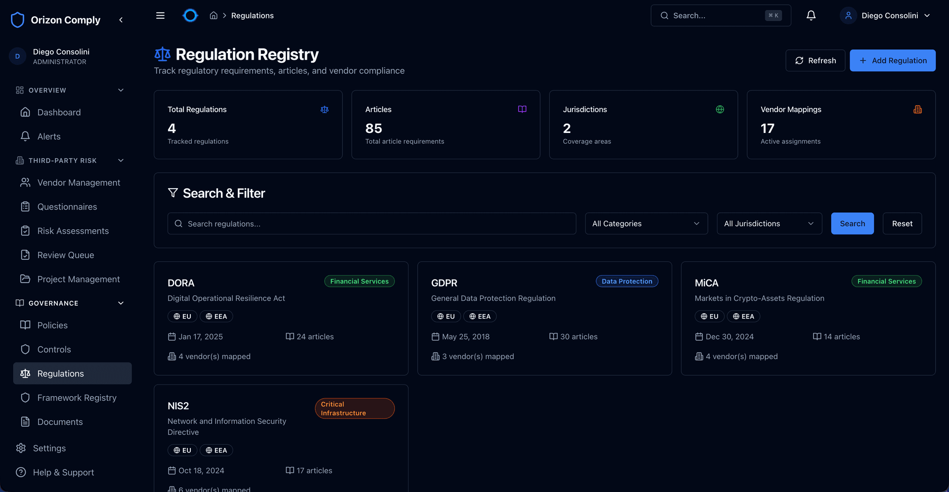Open the All Jurisdictions dropdown

pos(769,223)
